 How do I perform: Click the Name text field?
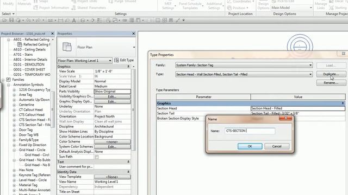coord(250,131)
